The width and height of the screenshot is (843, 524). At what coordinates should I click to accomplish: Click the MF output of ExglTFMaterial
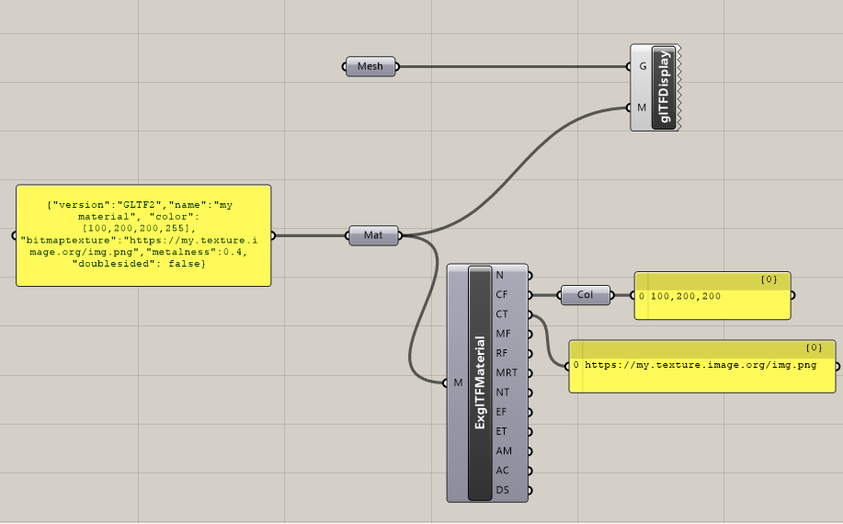click(503, 334)
